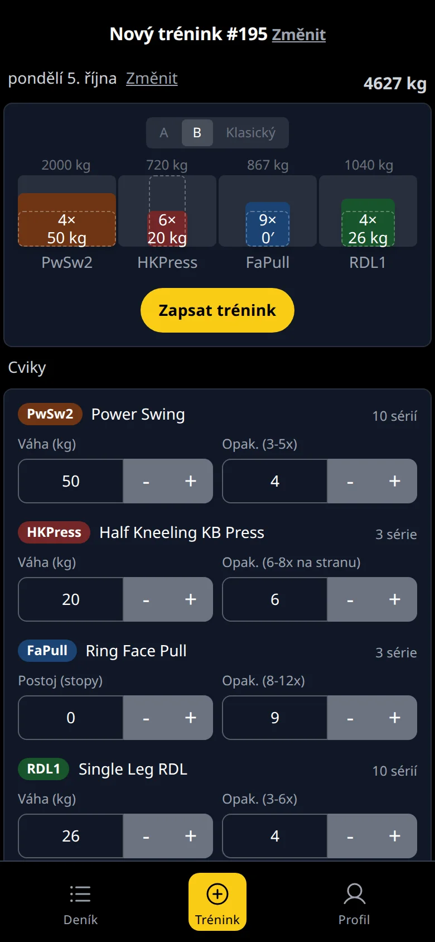The height and width of the screenshot is (942, 435).
Task: Click the Power Swing weight input field
Action: [x=71, y=481]
